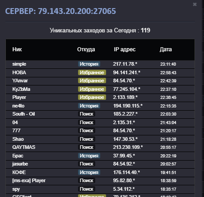This screenshot has height=197, width=204.
Task: Click the Поиск badge for spy
Action: 87,189
